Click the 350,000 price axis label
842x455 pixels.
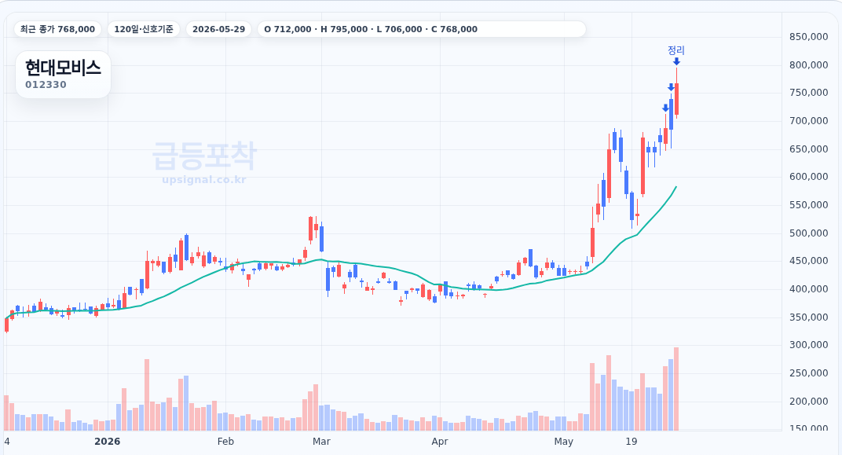click(x=809, y=317)
